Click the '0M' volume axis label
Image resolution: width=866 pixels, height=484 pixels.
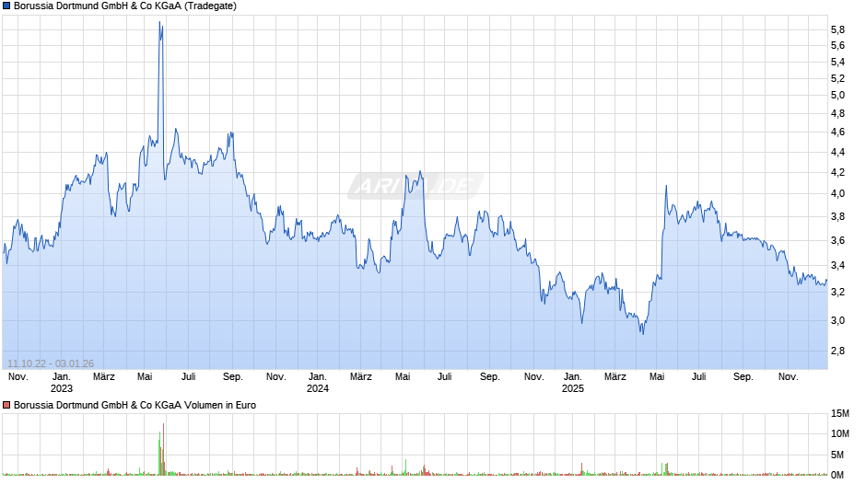837,475
